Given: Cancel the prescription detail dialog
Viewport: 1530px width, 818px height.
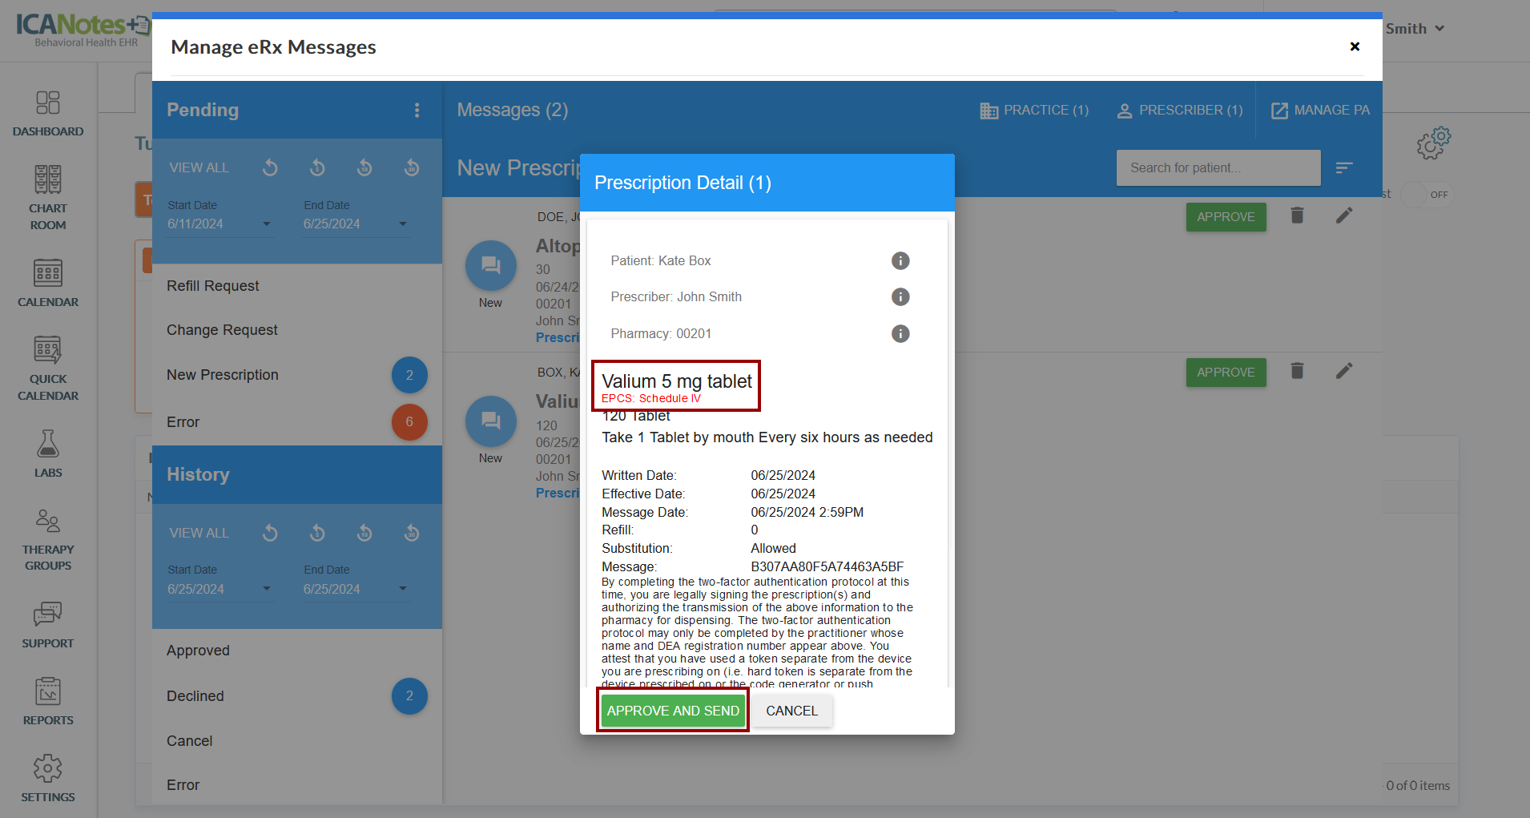Looking at the screenshot, I should (x=791, y=711).
